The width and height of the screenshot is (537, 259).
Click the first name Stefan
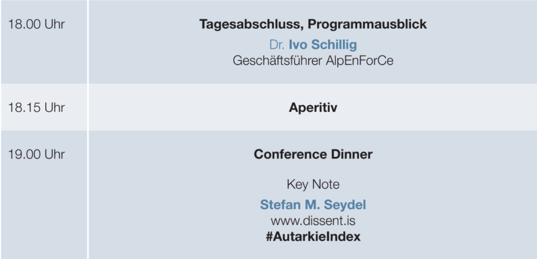pos(278,204)
